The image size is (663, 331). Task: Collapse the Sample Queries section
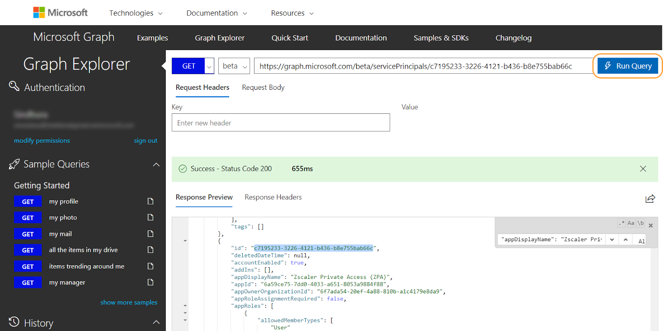coord(156,165)
